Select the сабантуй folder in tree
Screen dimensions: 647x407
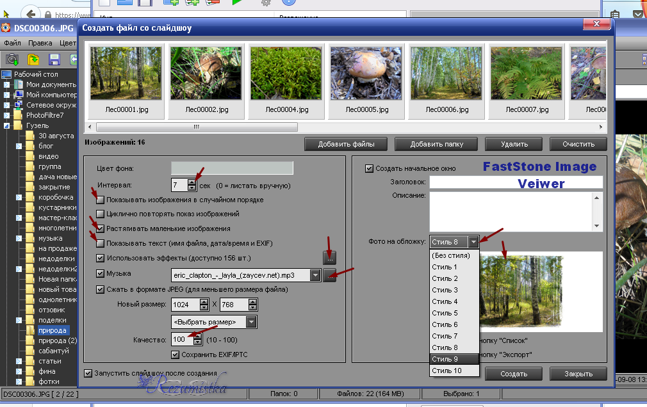pyautogui.click(x=54, y=351)
